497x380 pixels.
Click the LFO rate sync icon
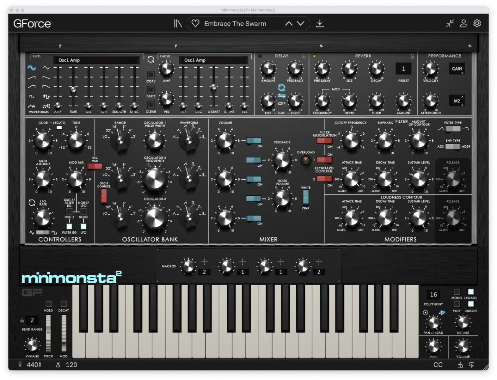[x=32, y=203]
